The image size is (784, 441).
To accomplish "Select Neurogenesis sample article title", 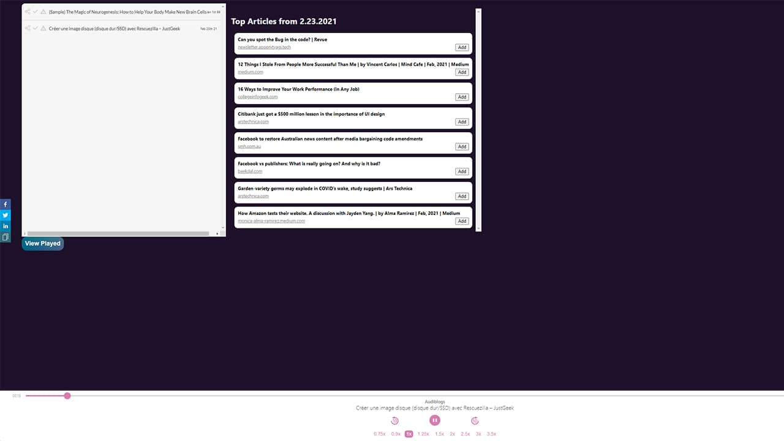I will [127, 12].
